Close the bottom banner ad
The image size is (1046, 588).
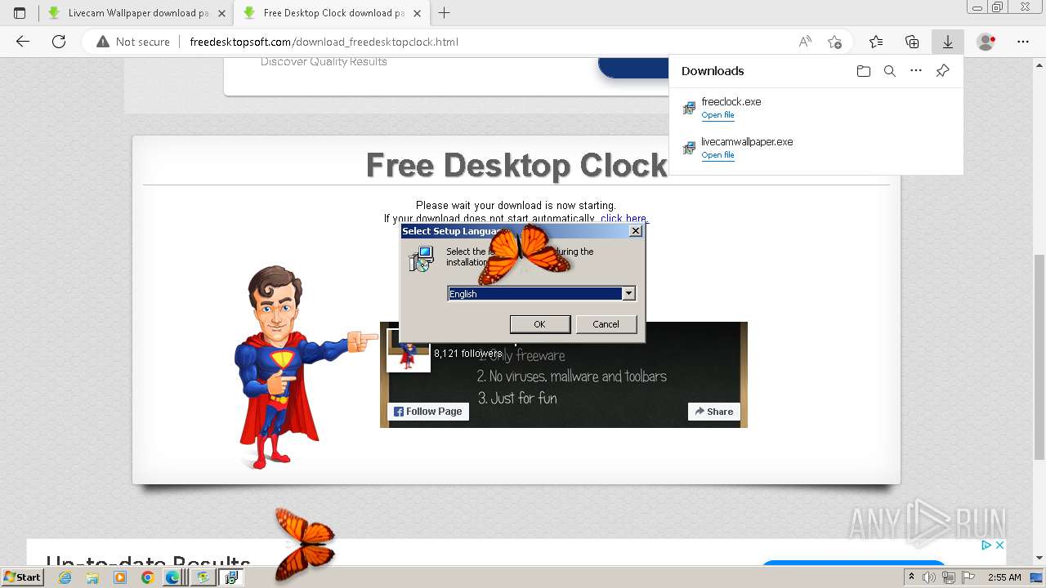[999, 545]
